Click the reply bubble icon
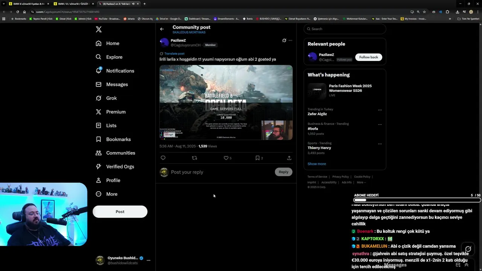 click(163, 158)
